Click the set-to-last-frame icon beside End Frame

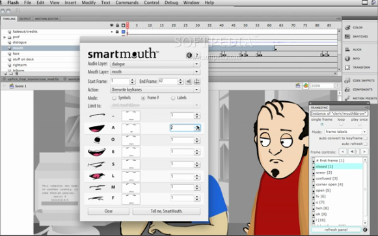coord(189,82)
